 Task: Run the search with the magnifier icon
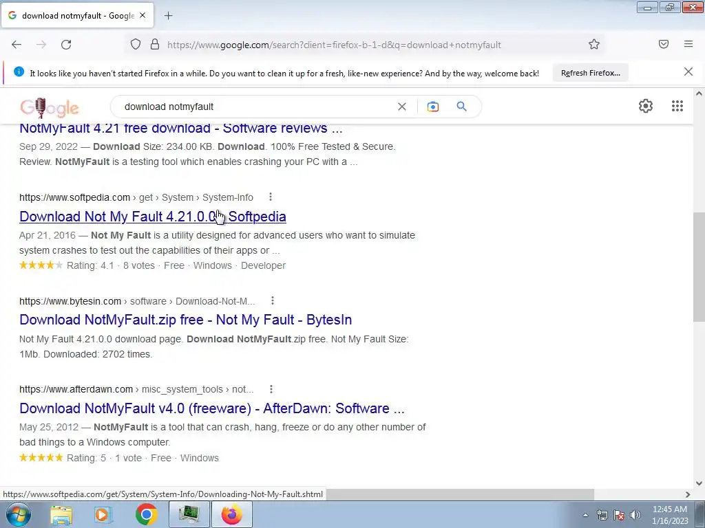(462, 107)
